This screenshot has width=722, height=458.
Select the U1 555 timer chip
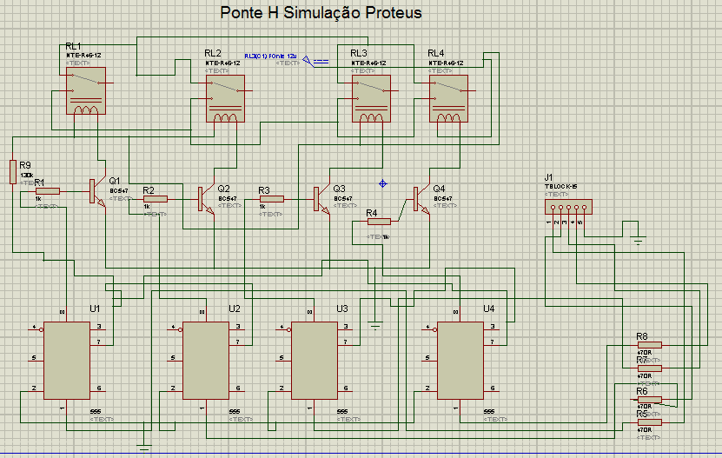pos(67,361)
